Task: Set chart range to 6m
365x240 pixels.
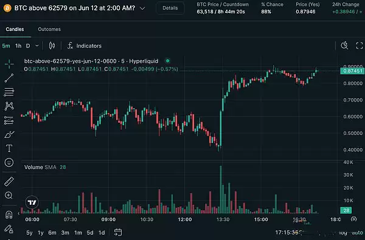Action: pyautogui.click(x=52, y=233)
